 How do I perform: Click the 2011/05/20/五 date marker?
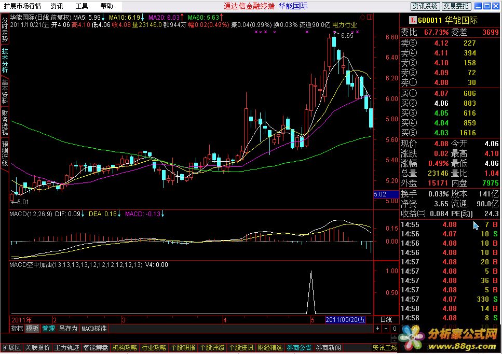[x=345, y=319]
